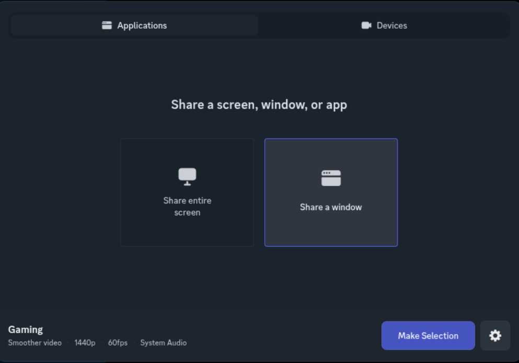
Task: Click the Gaming quality preset label
Action: click(x=26, y=330)
